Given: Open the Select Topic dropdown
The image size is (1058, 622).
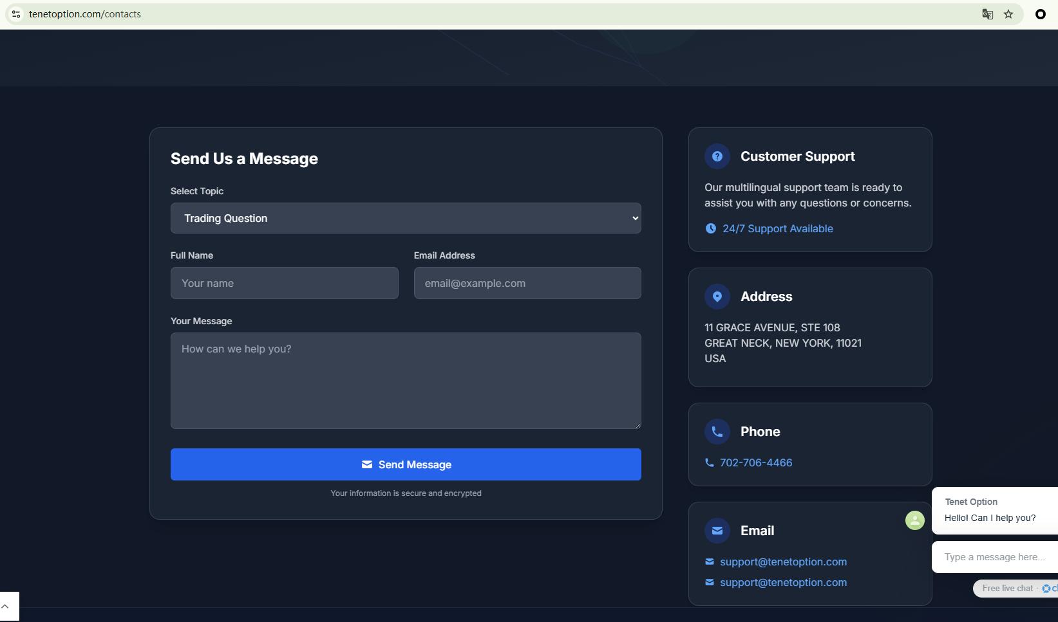Looking at the screenshot, I should click(x=406, y=218).
